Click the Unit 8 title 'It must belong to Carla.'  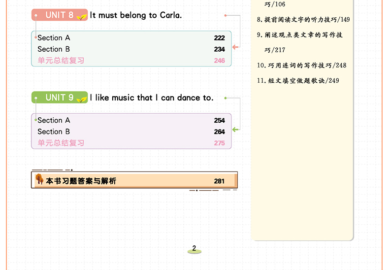point(136,15)
